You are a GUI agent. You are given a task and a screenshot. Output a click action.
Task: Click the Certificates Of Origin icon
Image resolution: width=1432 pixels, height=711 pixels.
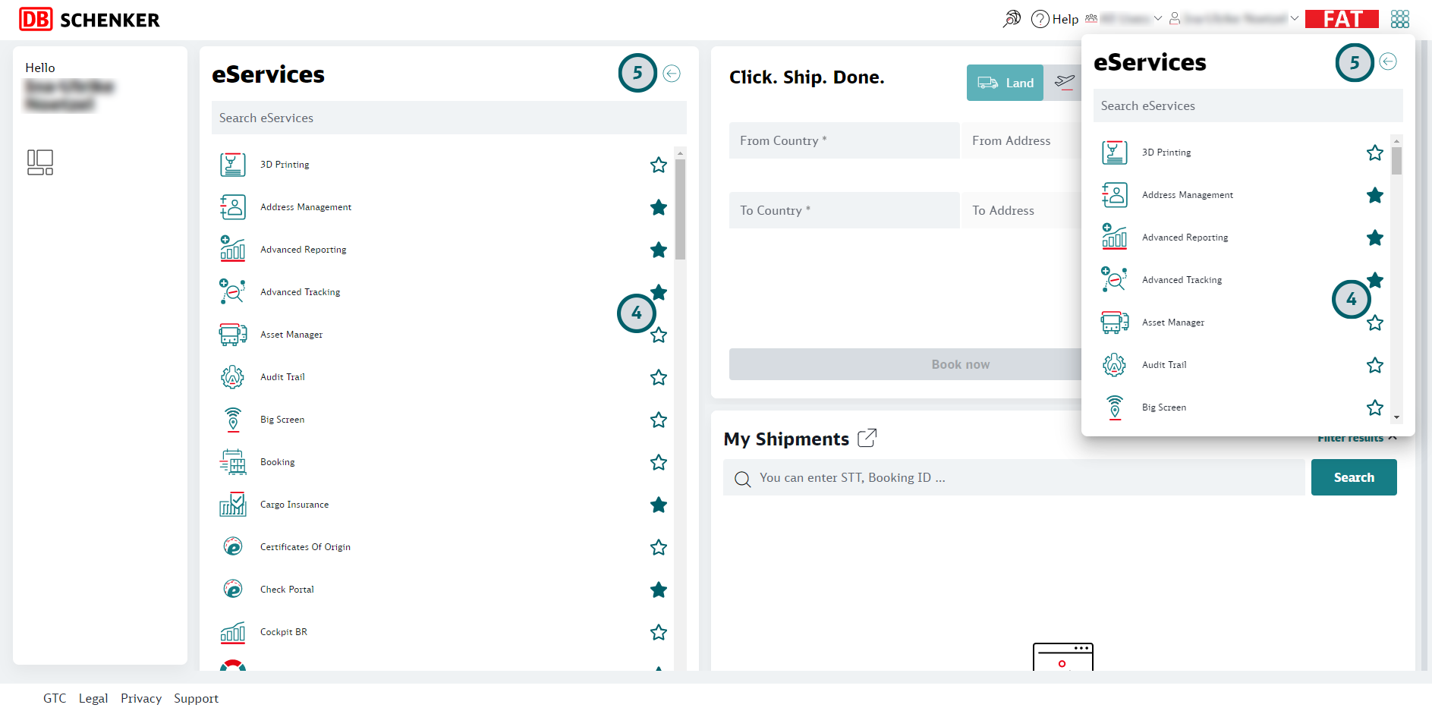tap(233, 547)
